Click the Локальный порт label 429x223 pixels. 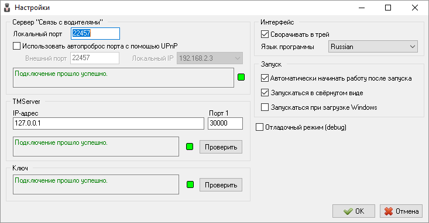[x=38, y=34]
